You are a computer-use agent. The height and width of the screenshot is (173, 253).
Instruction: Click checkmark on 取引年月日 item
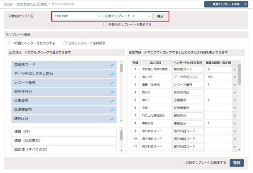tap(112, 92)
